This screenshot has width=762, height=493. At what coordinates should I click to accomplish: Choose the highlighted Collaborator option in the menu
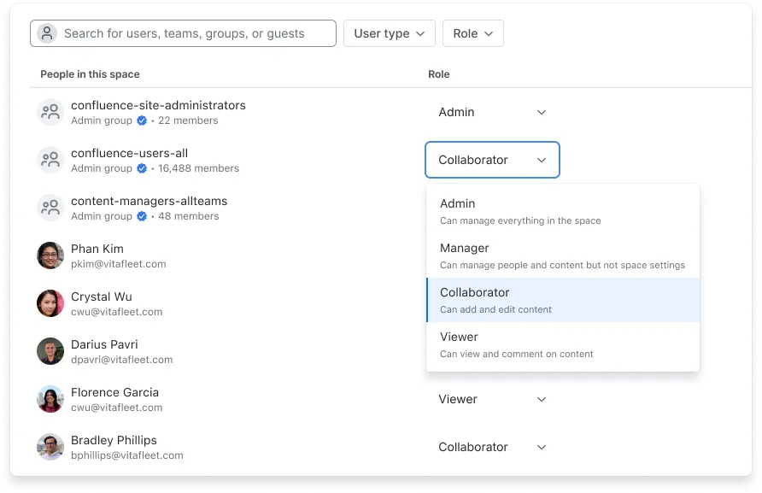point(563,300)
